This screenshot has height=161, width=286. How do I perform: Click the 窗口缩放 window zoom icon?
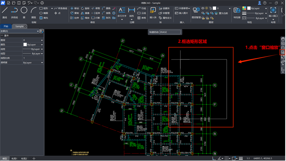[x=283, y=53]
